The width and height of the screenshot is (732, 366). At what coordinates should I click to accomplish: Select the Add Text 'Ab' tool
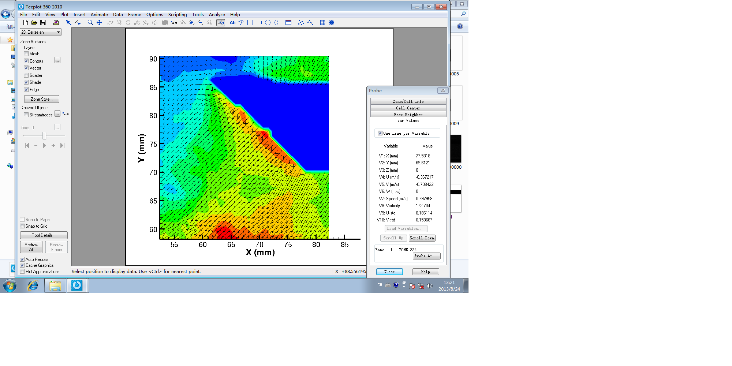232,23
